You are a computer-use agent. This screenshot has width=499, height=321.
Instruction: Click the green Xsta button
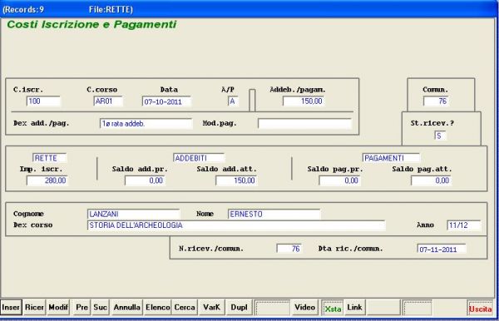(333, 308)
